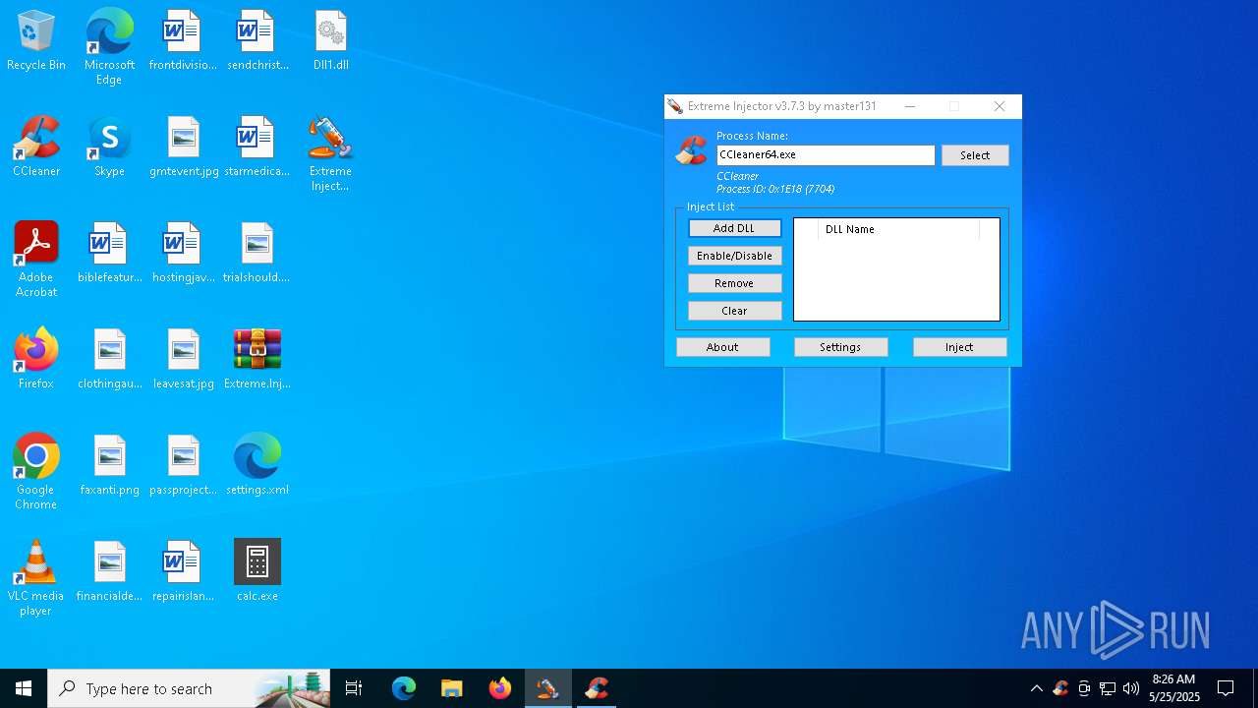Click the Process Name input field

click(x=826, y=155)
